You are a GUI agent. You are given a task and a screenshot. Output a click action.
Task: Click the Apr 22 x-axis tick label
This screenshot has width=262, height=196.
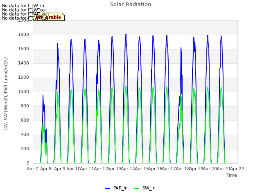pyautogui.click(x=237, y=169)
